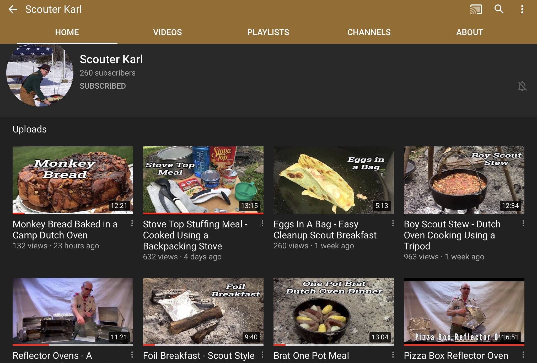Click the 5:13 duration badge
Image resolution: width=537 pixels, height=363 pixels.
click(382, 206)
